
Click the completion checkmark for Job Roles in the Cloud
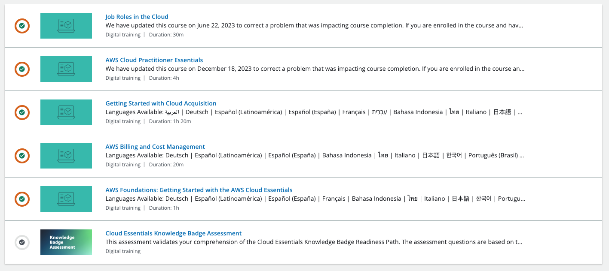point(22,26)
